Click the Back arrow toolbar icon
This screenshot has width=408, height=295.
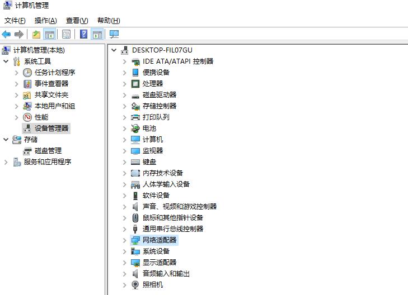coord(6,34)
